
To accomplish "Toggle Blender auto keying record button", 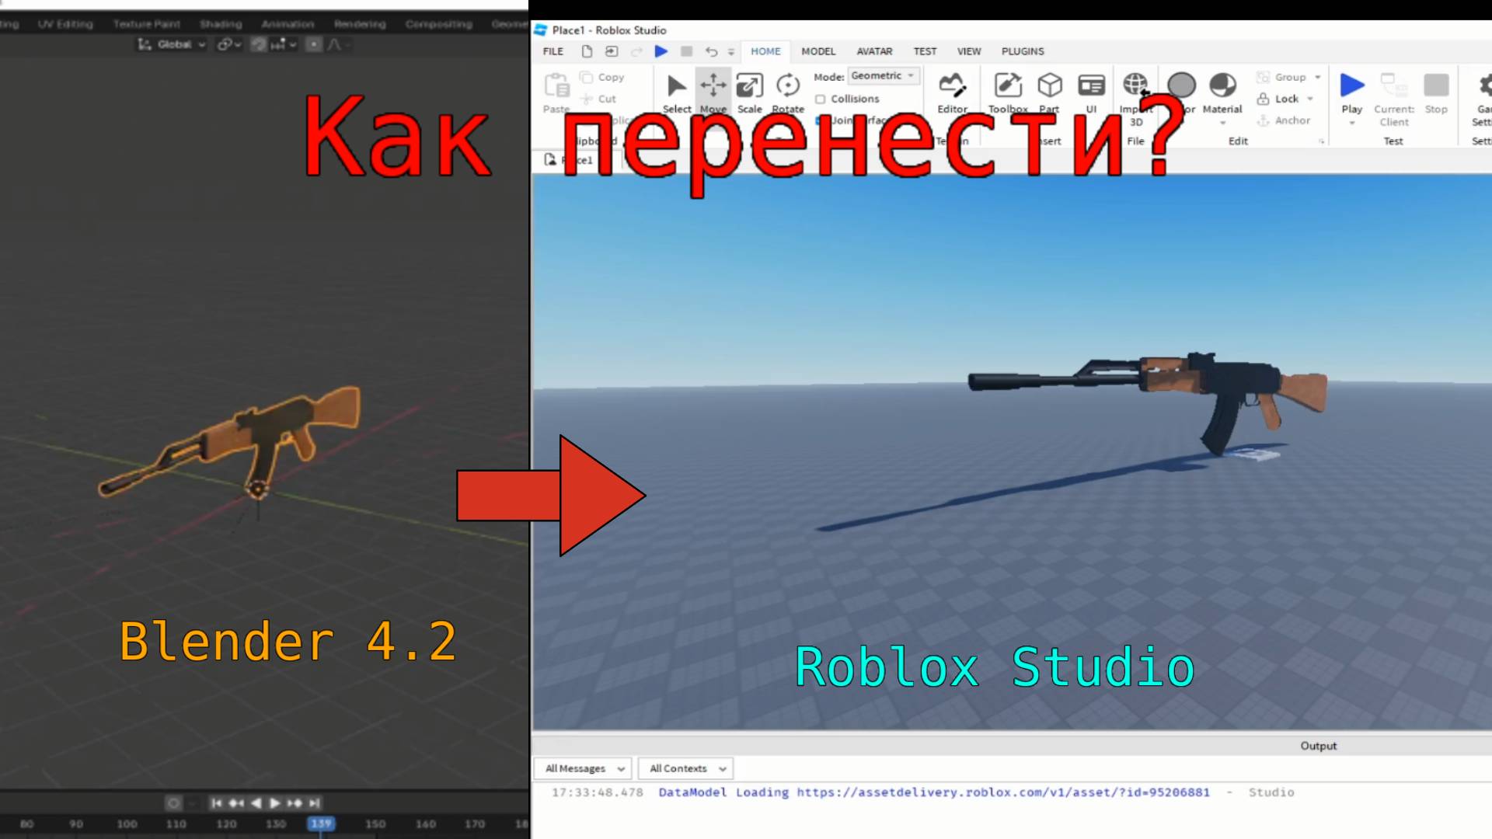I will 173,802.
